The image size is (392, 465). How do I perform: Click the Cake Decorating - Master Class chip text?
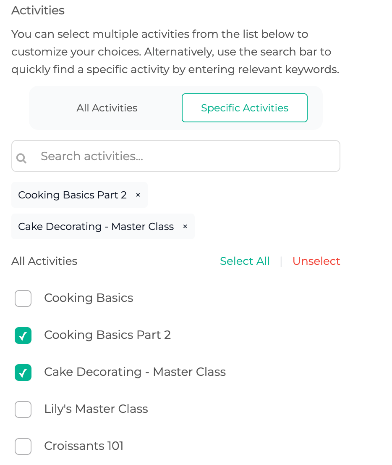96,227
